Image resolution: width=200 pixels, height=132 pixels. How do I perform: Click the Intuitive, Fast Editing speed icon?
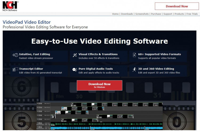pyautogui.click(x=15, y=55)
